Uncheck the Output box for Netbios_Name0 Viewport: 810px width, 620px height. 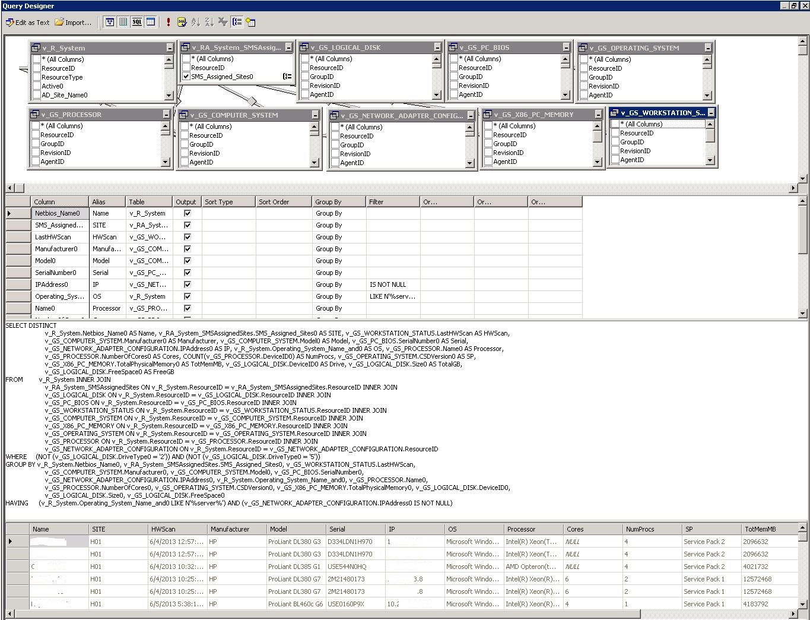(188, 213)
